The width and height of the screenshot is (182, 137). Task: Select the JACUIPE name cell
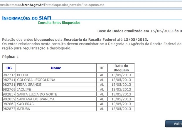56,89
